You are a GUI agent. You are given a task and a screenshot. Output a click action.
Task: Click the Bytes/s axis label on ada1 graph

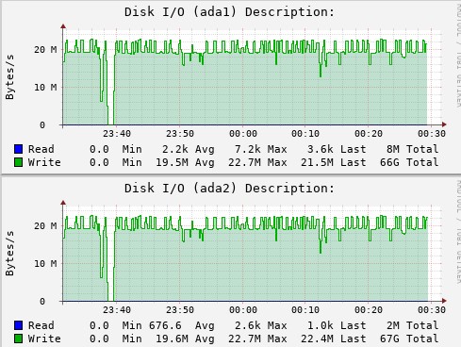(10, 77)
